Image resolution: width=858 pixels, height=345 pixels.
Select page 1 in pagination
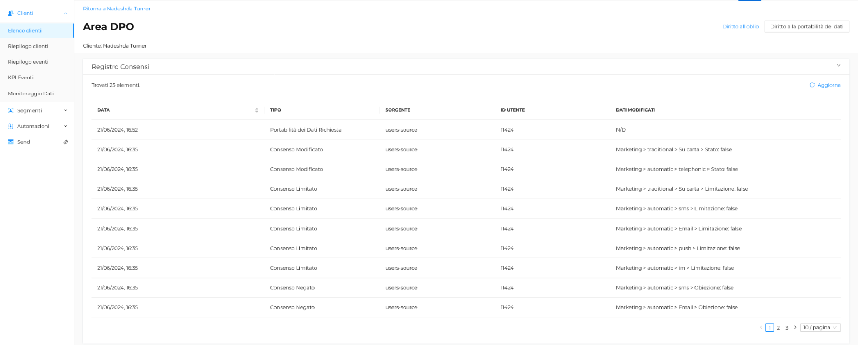coord(770,327)
